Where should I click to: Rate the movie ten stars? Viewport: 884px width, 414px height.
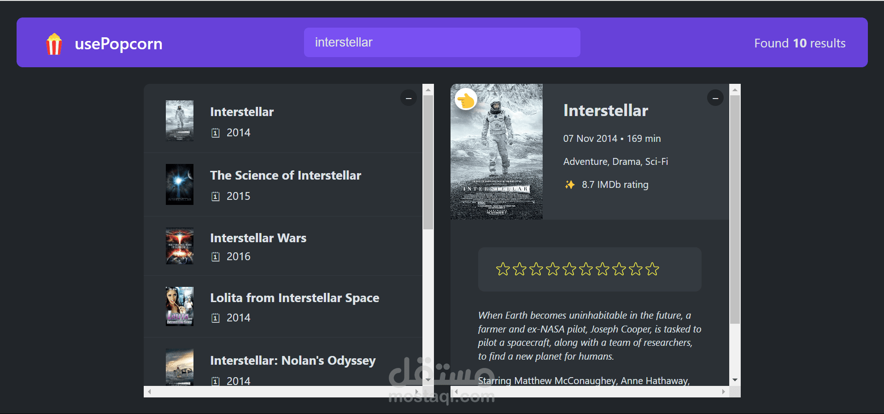click(x=652, y=269)
